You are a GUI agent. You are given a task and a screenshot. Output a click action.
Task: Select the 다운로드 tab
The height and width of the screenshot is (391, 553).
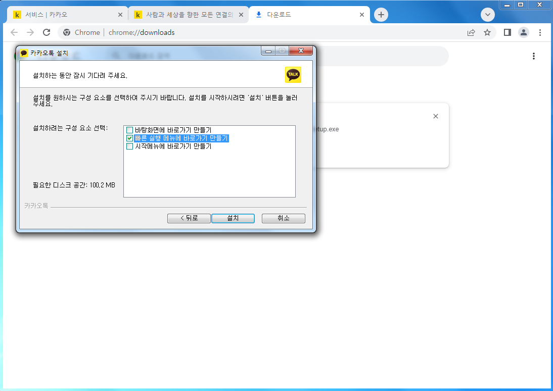[x=309, y=15]
